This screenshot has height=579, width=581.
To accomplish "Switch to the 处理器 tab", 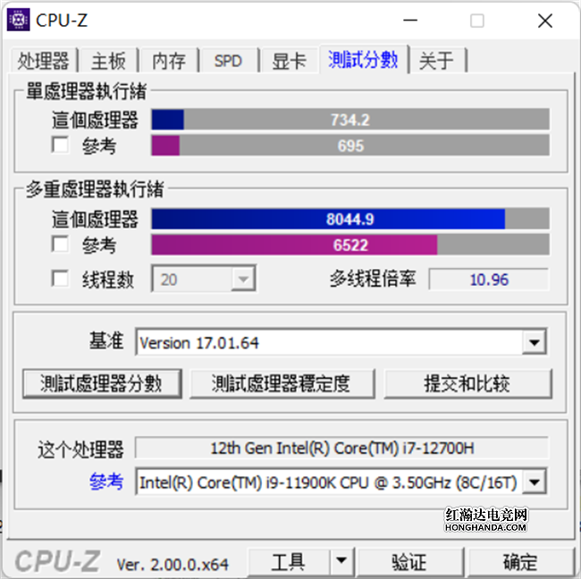I will click(44, 61).
